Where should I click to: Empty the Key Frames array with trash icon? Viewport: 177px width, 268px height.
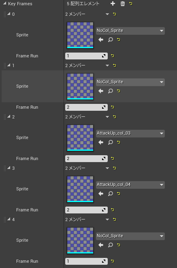pyautogui.click(x=123, y=4)
